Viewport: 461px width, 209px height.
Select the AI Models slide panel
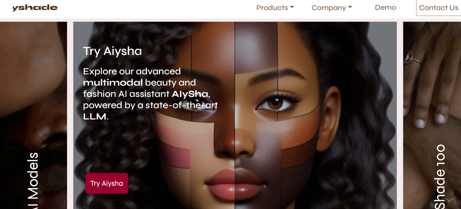[x=33, y=115]
